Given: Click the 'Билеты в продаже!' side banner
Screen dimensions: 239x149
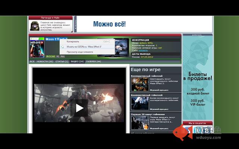Looking at the screenshot, I should coord(198,77).
